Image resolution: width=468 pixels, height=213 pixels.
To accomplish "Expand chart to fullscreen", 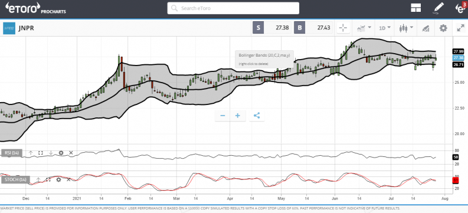I will 460,28.
